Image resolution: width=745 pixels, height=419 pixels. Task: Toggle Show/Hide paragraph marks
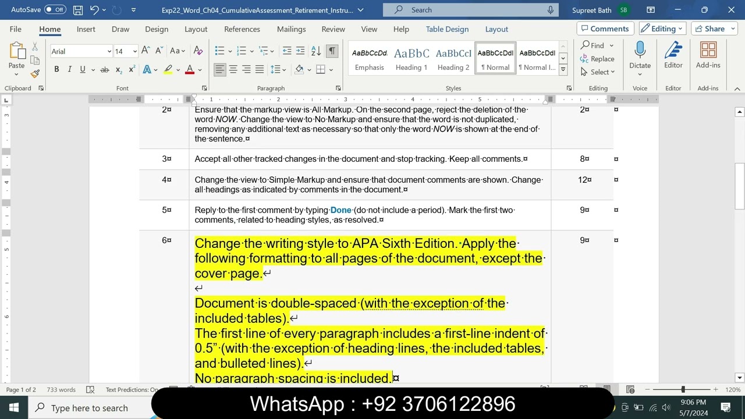point(332,51)
